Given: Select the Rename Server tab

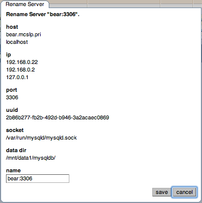Looking at the screenshot, I should pyautogui.click(x=25, y=4).
